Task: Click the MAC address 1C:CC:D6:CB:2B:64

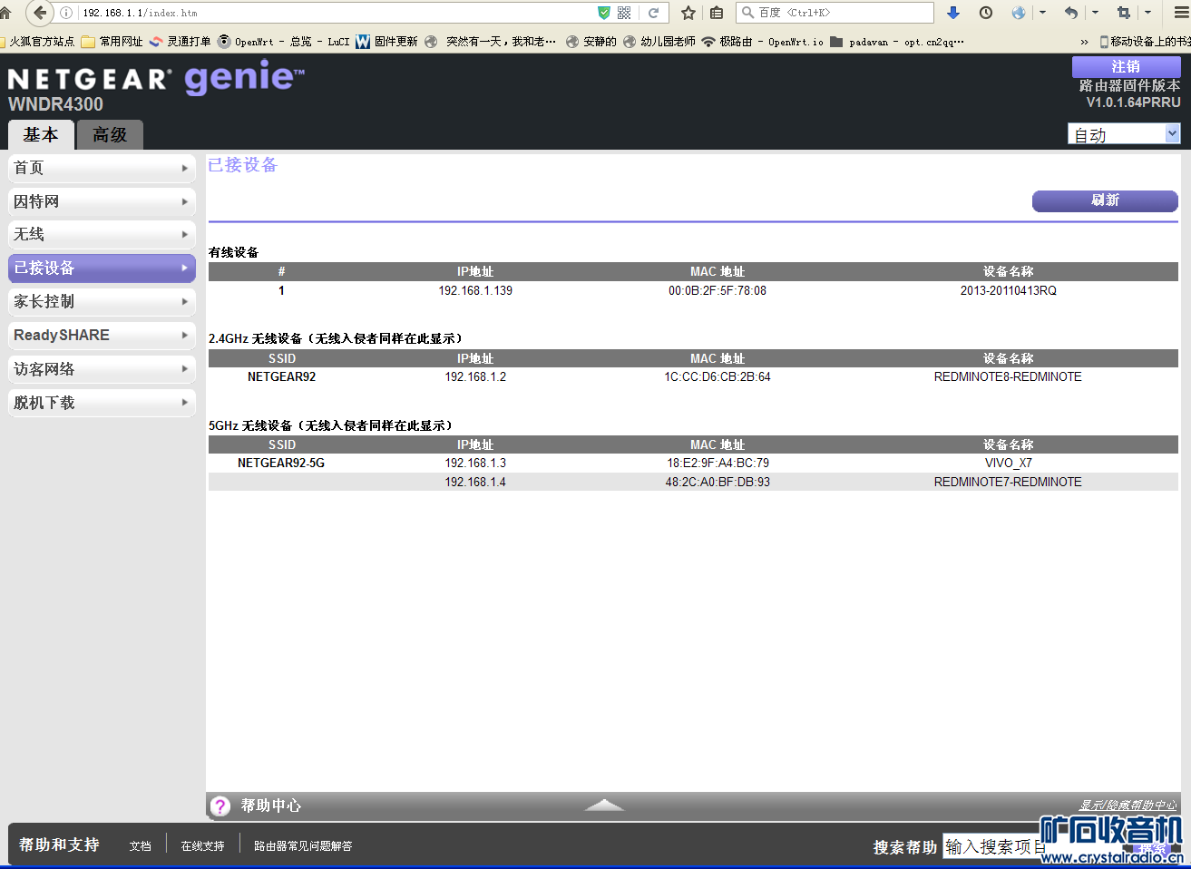Action: 718,376
